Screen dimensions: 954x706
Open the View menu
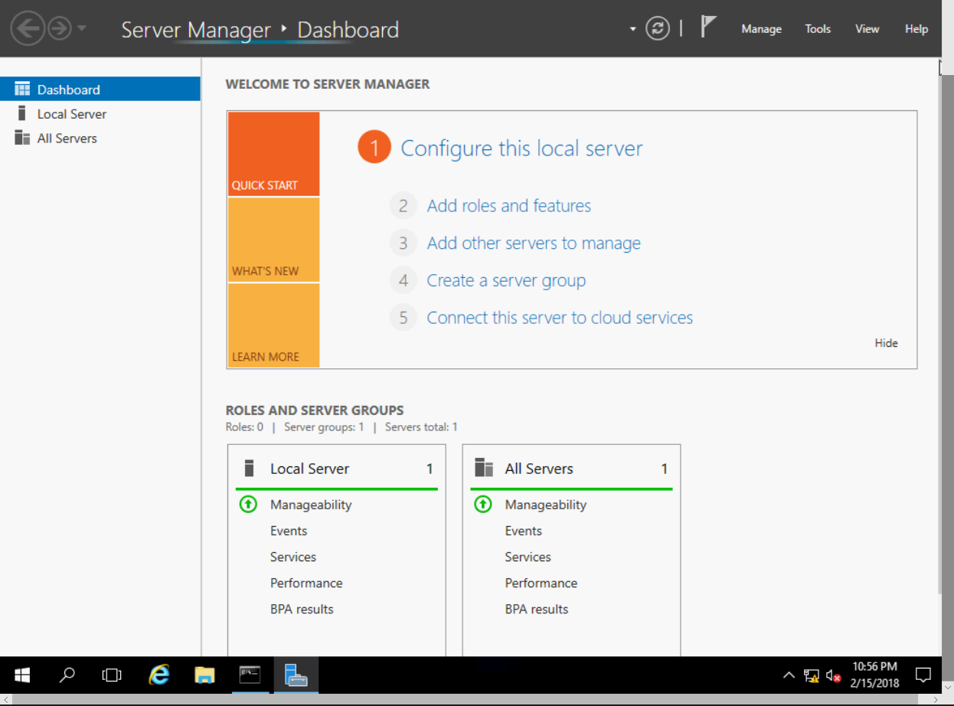(867, 29)
